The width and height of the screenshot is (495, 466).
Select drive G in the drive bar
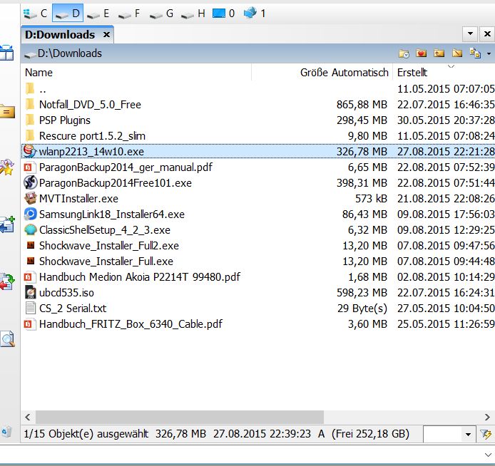(160, 13)
